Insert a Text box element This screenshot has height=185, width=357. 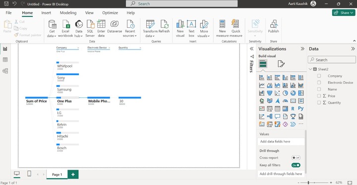(x=191, y=29)
